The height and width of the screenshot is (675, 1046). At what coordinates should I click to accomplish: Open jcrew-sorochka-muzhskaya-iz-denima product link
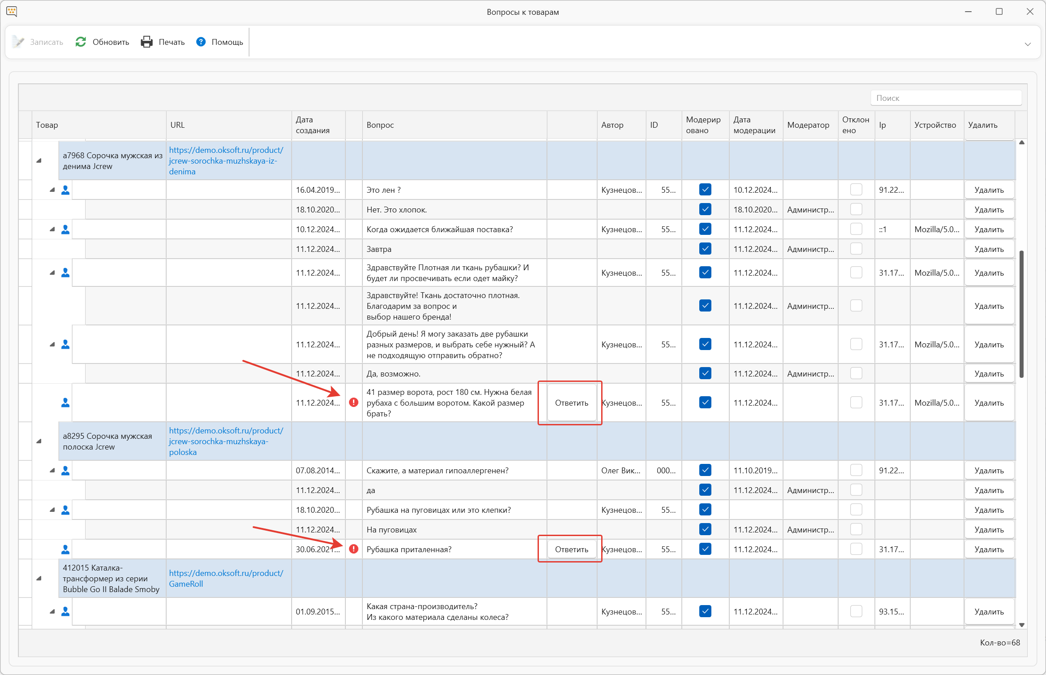(226, 160)
